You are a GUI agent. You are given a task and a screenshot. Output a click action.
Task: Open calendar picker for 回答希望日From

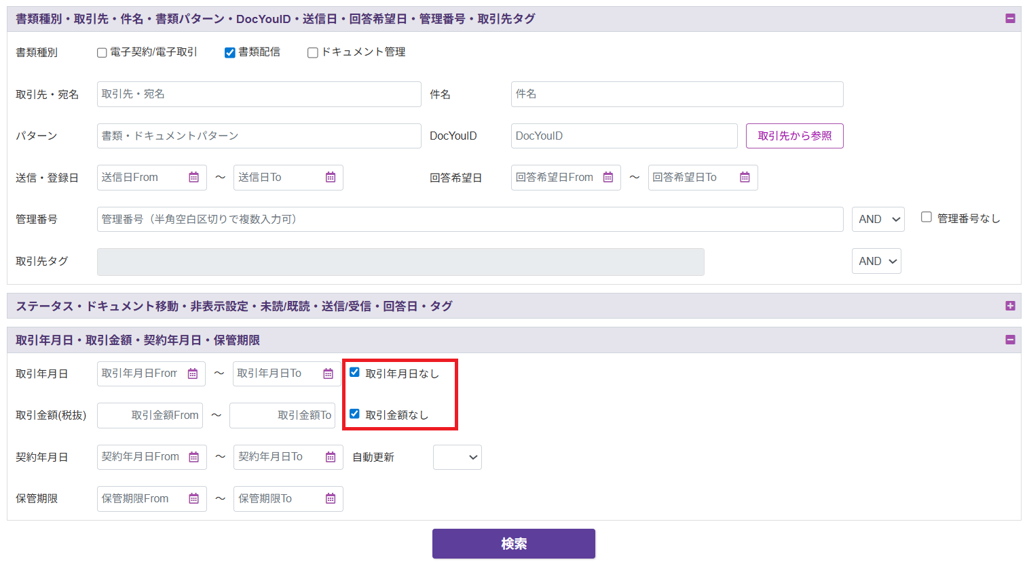[x=608, y=178]
